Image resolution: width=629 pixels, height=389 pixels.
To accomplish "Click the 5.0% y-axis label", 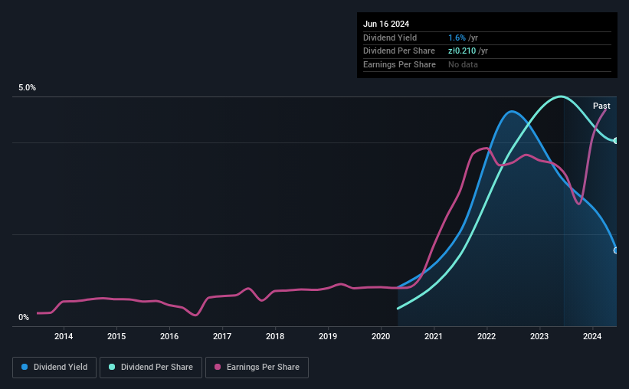I will point(27,87).
